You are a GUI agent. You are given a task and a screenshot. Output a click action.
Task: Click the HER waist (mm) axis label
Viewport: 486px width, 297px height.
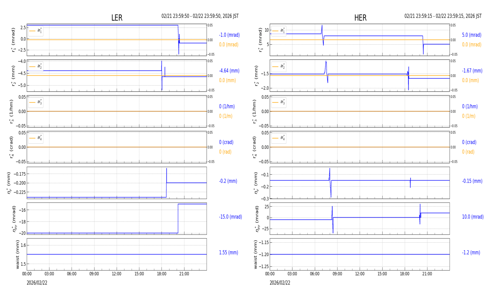coord(255,254)
